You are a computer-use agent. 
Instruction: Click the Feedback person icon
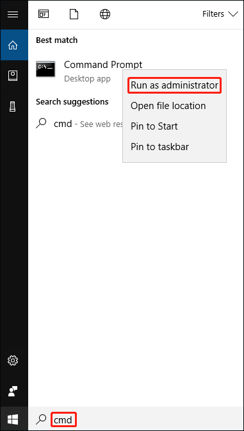tap(13, 391)
